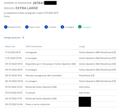Select date cell 06-07-2022 17:35
Screen dimensions: 122x112
point(13,99)
